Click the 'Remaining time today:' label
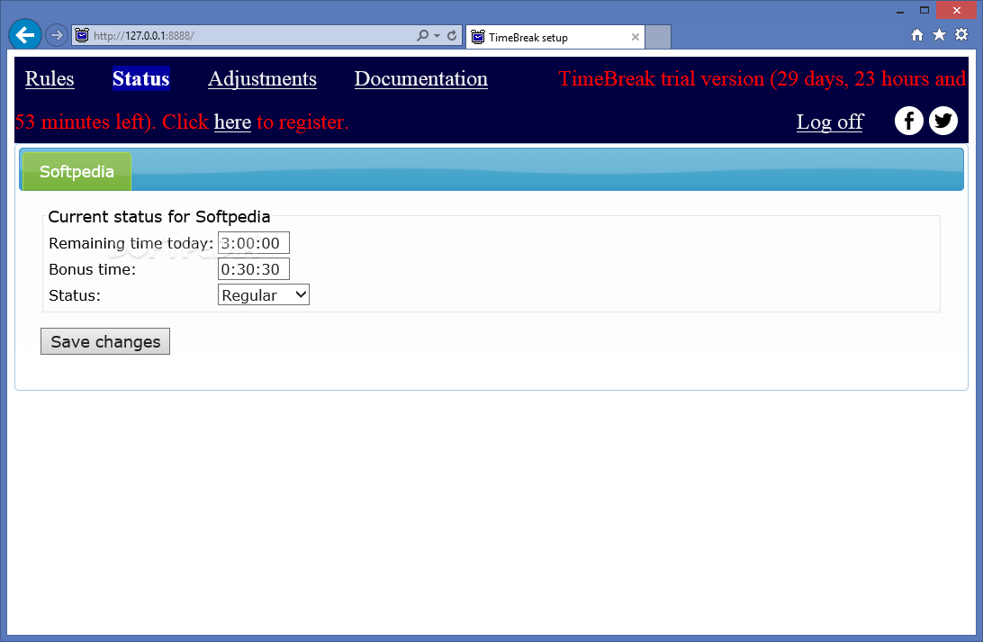This screenshot has height=642, width=983. click(x=131, y=243)
